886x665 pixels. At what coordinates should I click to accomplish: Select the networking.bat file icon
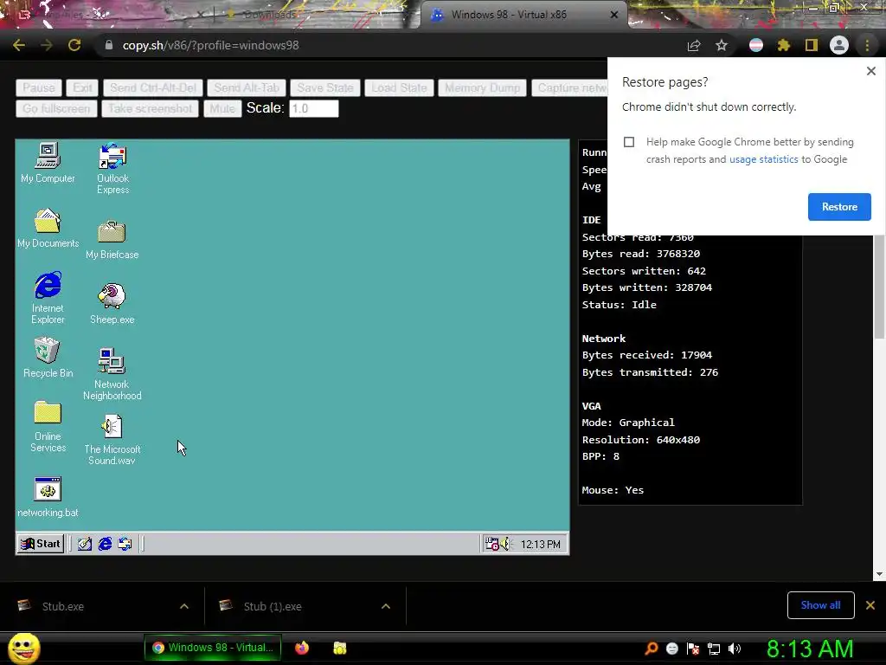(48, 497)
